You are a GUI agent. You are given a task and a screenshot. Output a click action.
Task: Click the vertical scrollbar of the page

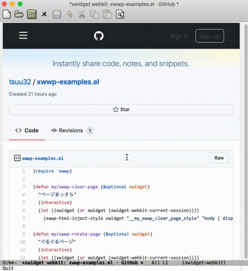tap(246, 141)
